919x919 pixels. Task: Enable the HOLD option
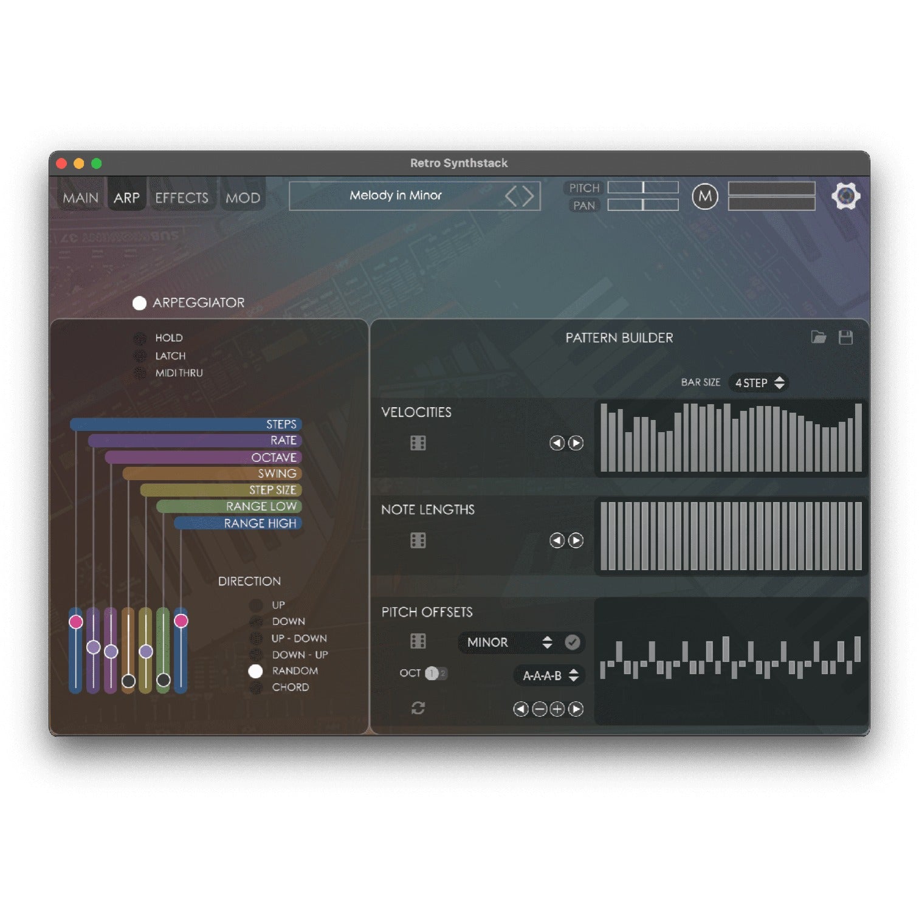click(140, 338)
